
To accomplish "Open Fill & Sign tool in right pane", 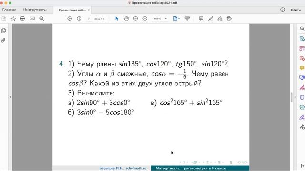I will tap(302, 87).
